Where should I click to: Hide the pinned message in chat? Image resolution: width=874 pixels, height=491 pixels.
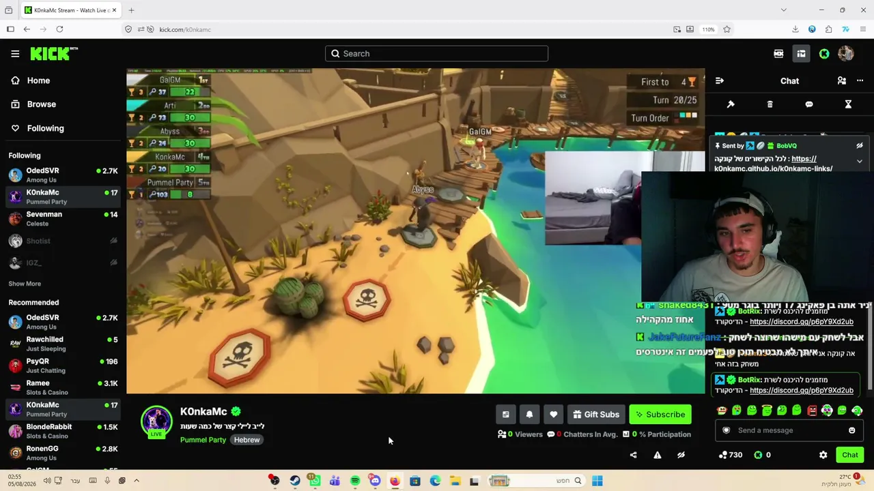(860, 145)
